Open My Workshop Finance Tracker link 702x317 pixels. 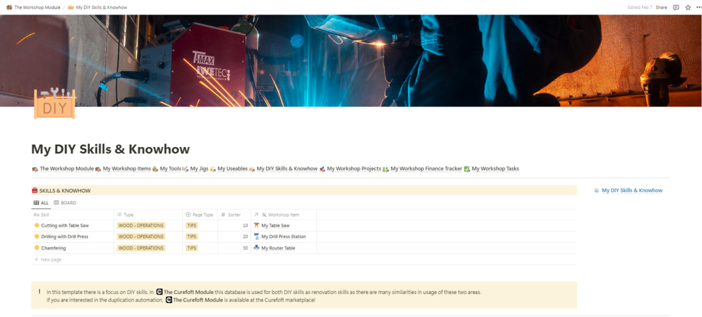click(x=422, y=169)
